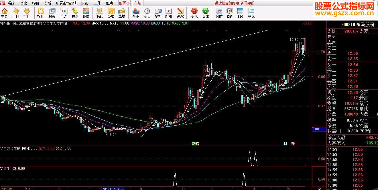
Task: Click the chart title 神马股份(日线,前复权,对数)
Action: (x=21, y=23)
